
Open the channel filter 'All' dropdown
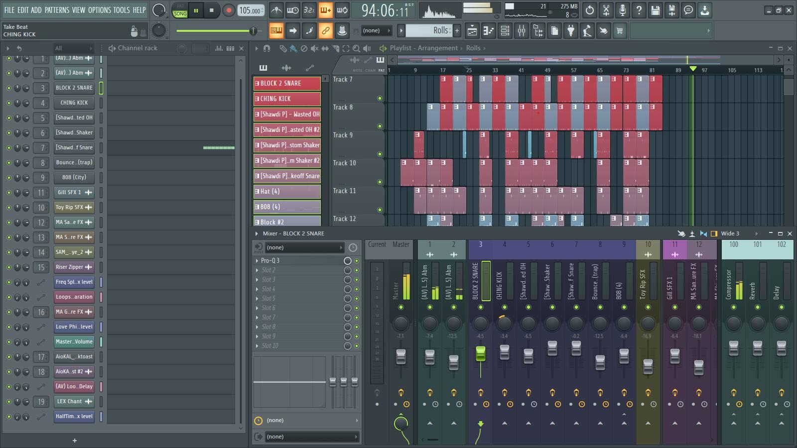tap(74, 48)
